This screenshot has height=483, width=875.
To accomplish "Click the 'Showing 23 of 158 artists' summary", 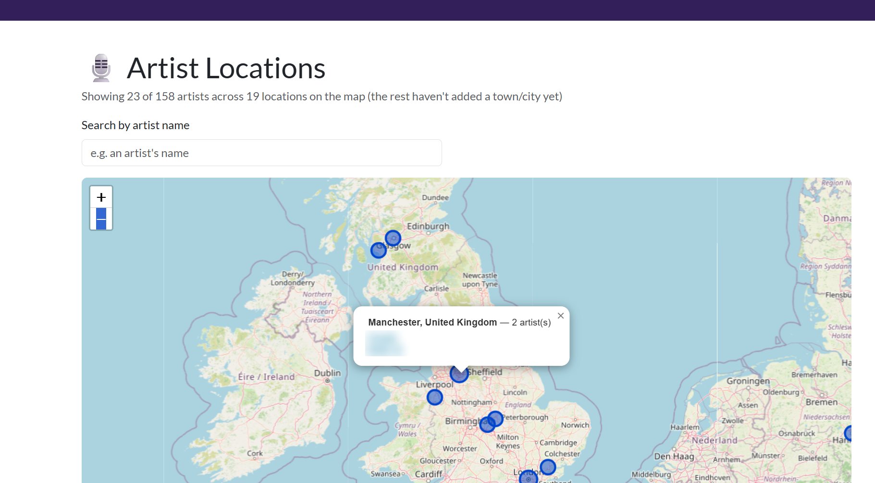I will 321,97.
